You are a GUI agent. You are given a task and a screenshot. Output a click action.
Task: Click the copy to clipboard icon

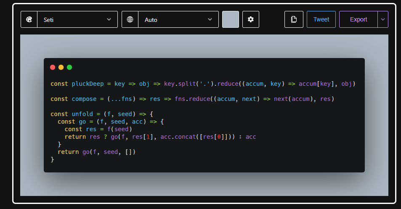click(x=294, y=19)
